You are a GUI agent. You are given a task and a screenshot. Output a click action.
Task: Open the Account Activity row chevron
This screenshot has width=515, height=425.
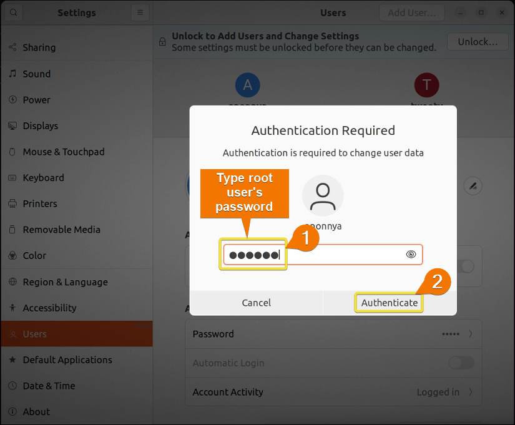(x=471, y=392)
